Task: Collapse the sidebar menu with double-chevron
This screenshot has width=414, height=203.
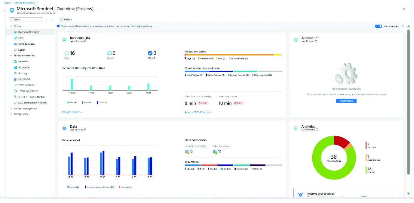Action: tap(52, 20)
